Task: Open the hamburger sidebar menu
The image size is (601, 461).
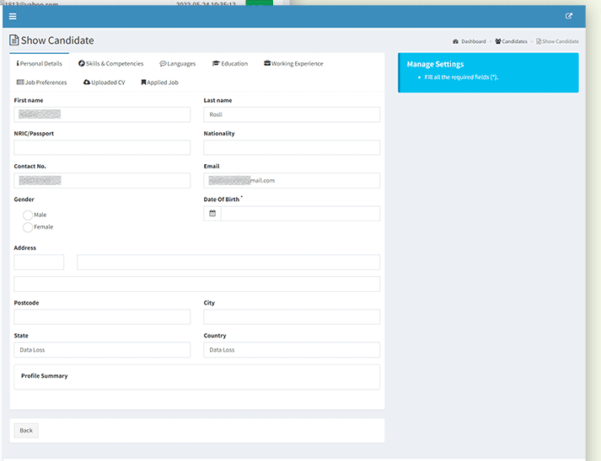Action: click(13, 17)
